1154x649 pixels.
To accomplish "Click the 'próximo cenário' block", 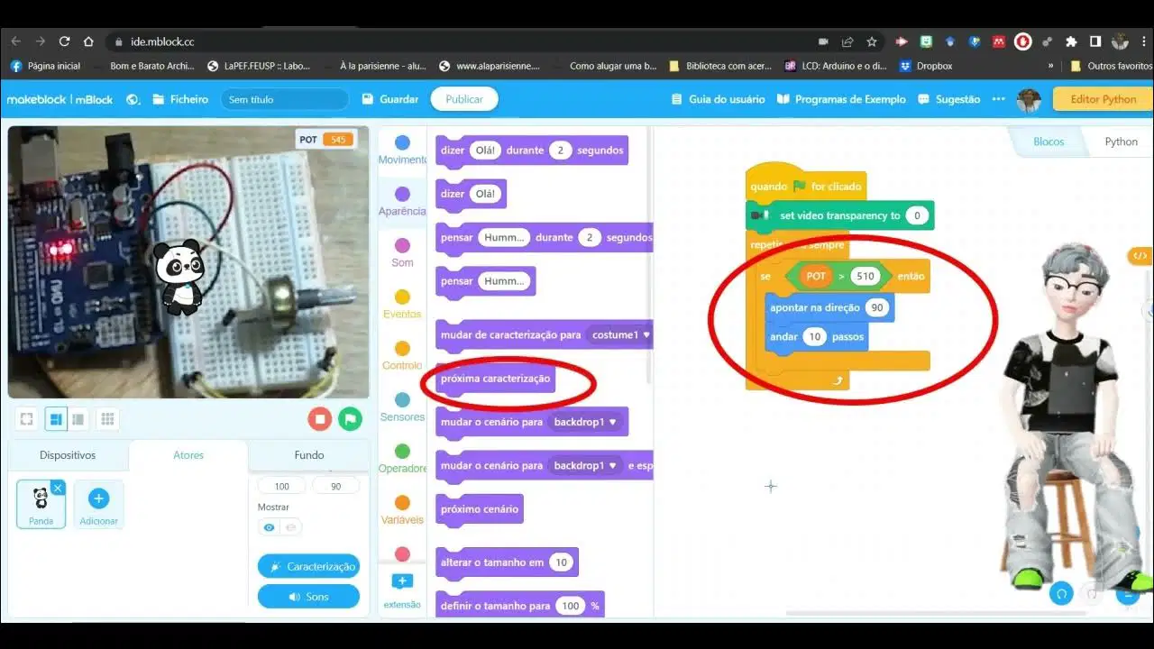I will point(479,509).
